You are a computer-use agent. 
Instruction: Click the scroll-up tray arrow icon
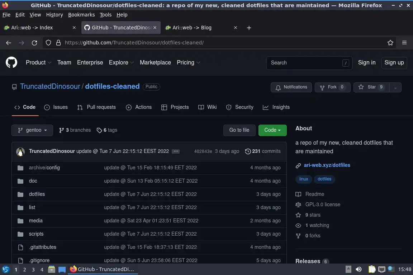tap(348, 269)
